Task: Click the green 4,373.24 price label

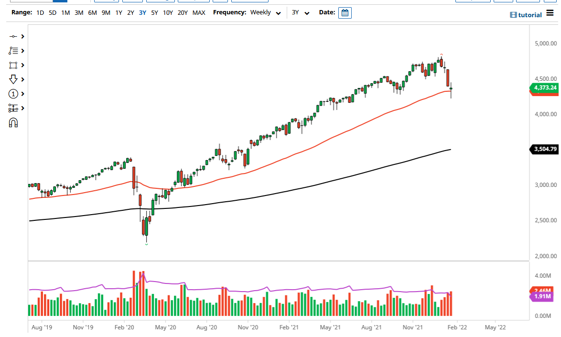Action: pyautogui.click(x=545, y=88)
